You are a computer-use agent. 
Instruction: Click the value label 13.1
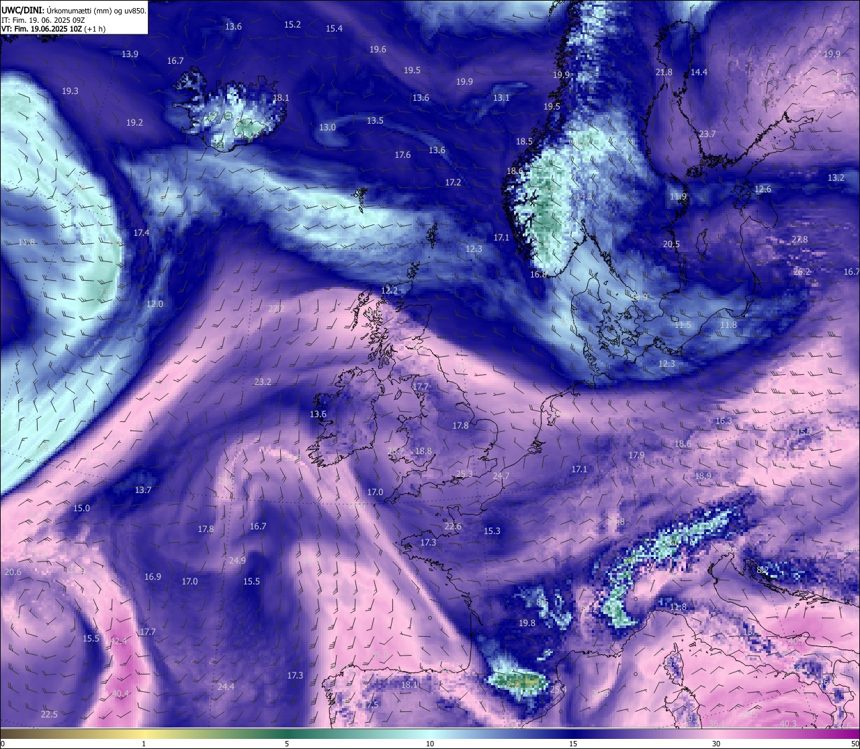tap(501, 97)
